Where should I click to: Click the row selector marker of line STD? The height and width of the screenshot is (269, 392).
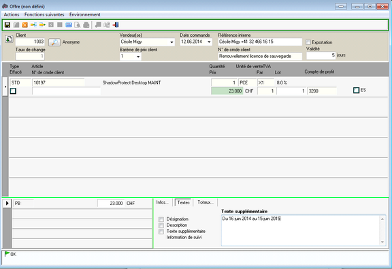[x=5, y=86]
